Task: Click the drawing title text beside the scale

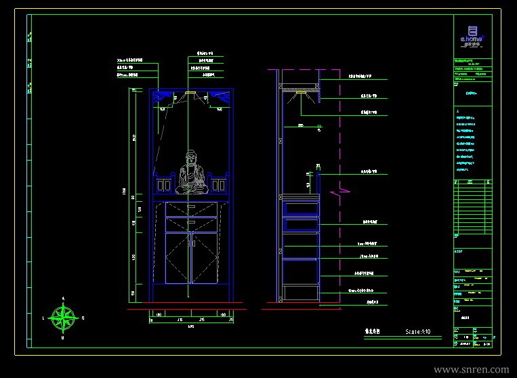Action: pyautogui.click(x=372, y=331)
